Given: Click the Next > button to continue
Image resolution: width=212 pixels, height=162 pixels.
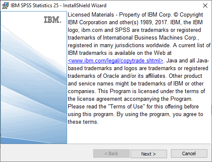Looking at the screenshot, I should pos(149,154).
